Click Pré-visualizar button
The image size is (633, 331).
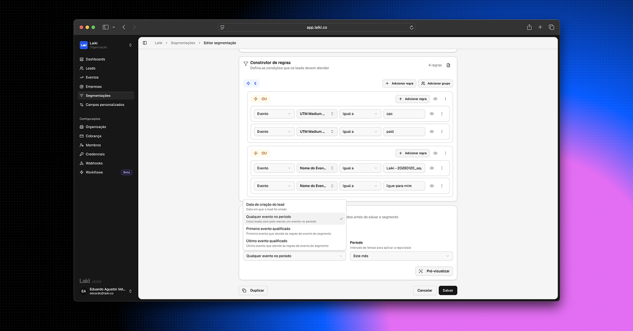tap(434, 271)
